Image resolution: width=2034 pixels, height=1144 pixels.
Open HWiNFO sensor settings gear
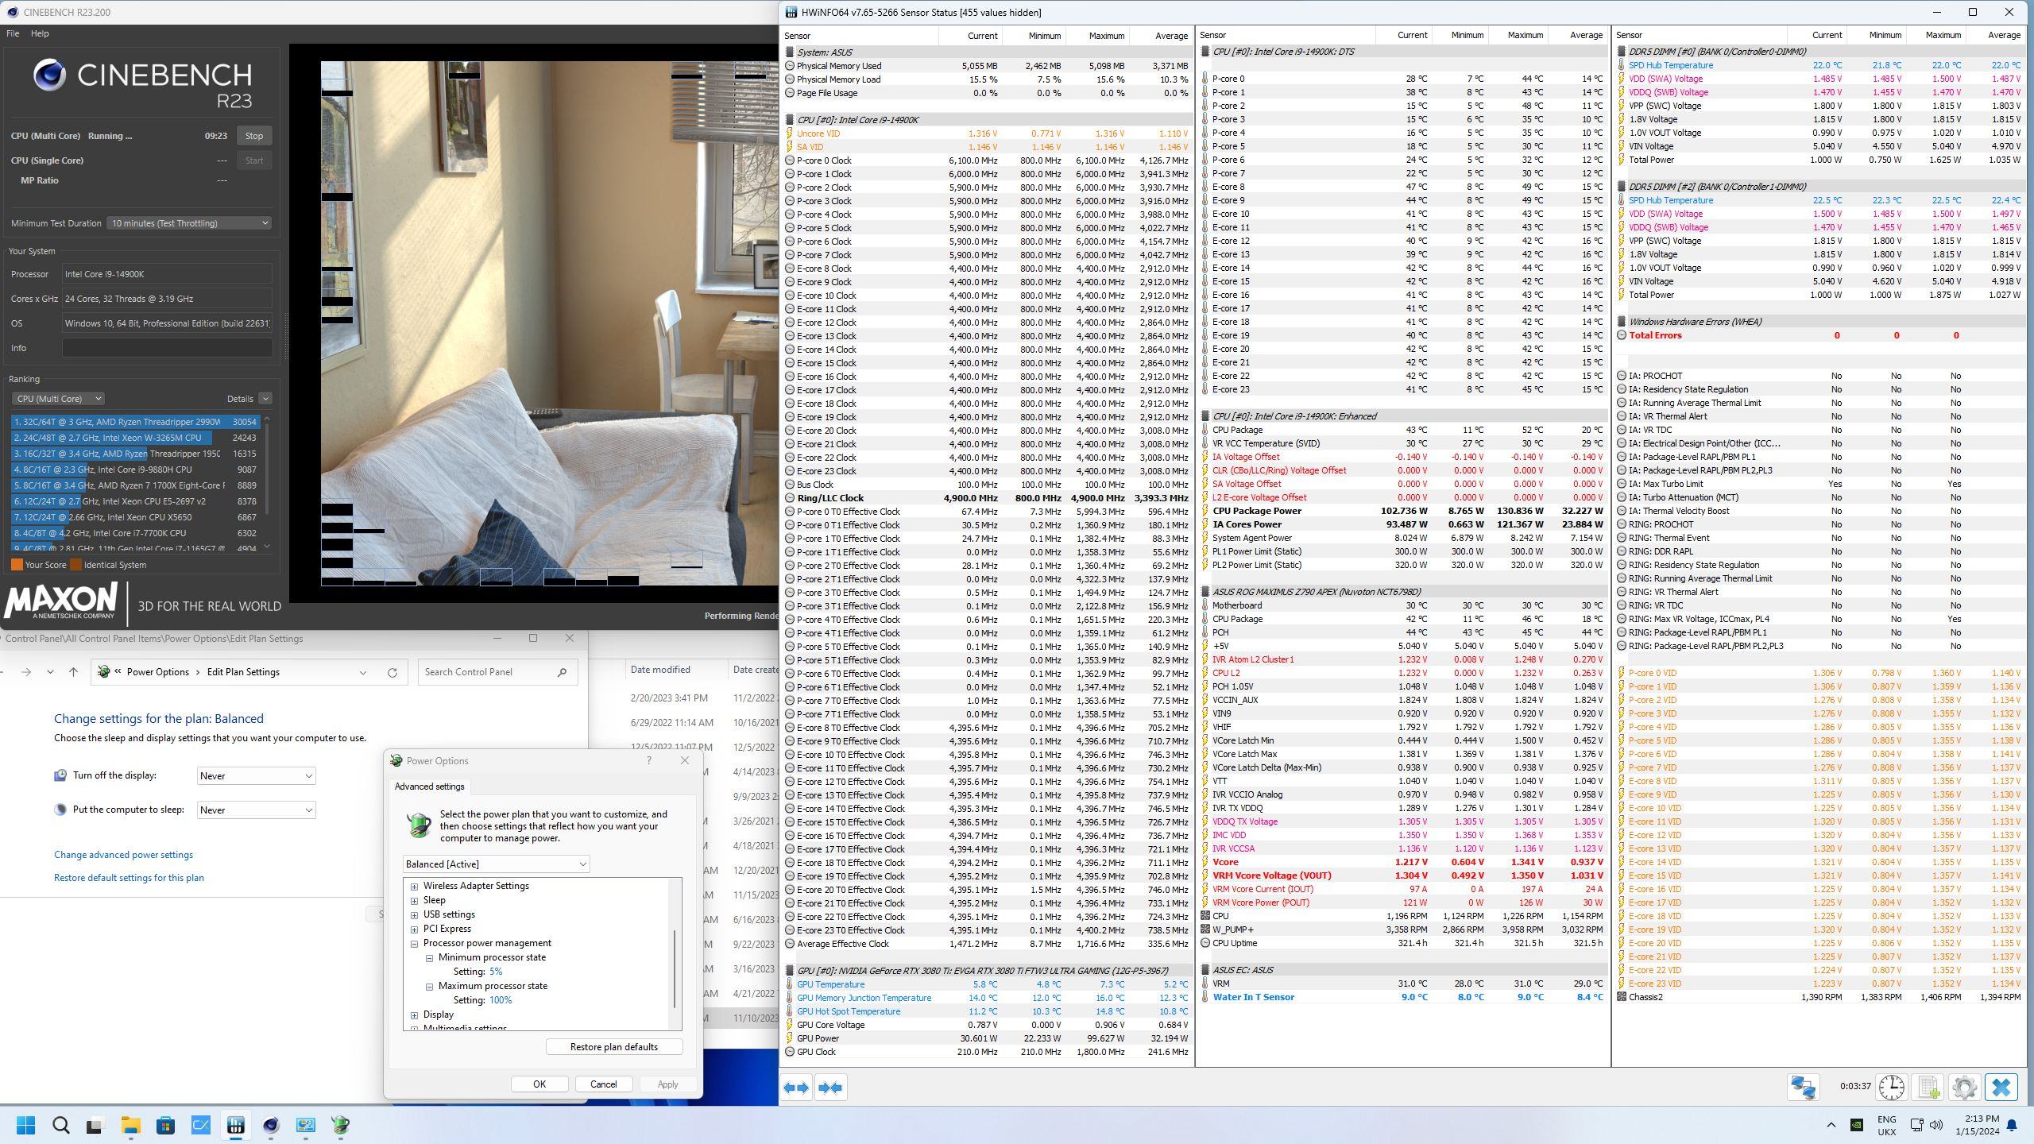tap(1965, 1087)
